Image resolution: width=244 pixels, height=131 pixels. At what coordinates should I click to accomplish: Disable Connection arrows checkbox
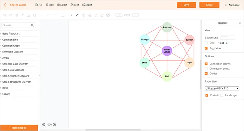point(206,64)
